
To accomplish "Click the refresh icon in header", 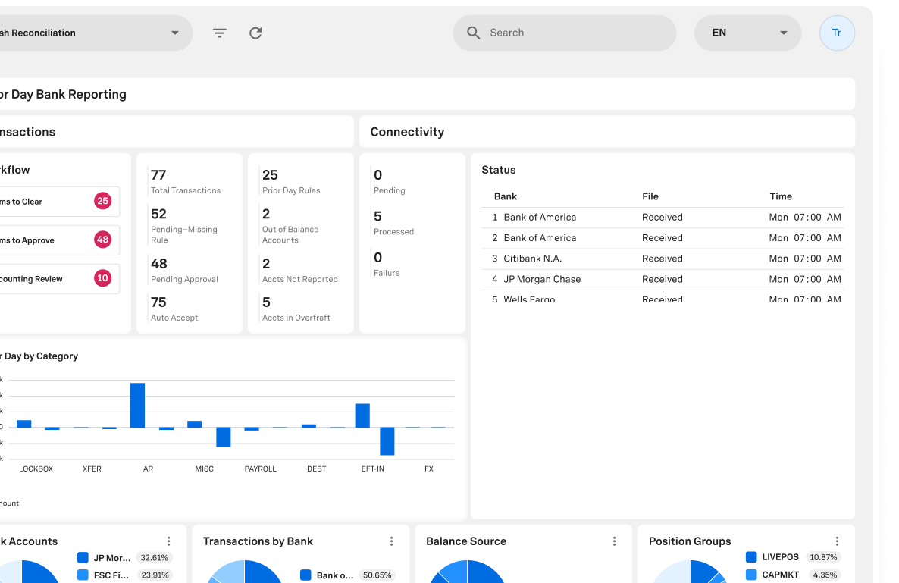I will click(x=255, y=33).
